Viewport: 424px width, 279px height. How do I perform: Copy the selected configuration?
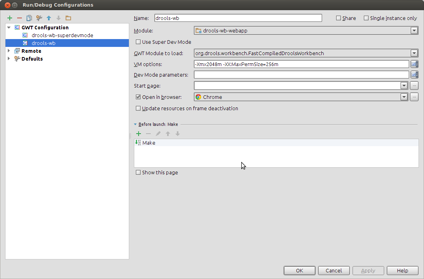29,18
